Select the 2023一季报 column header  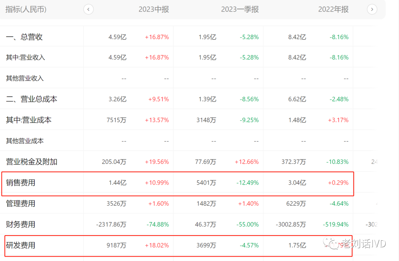coord(240,9)
